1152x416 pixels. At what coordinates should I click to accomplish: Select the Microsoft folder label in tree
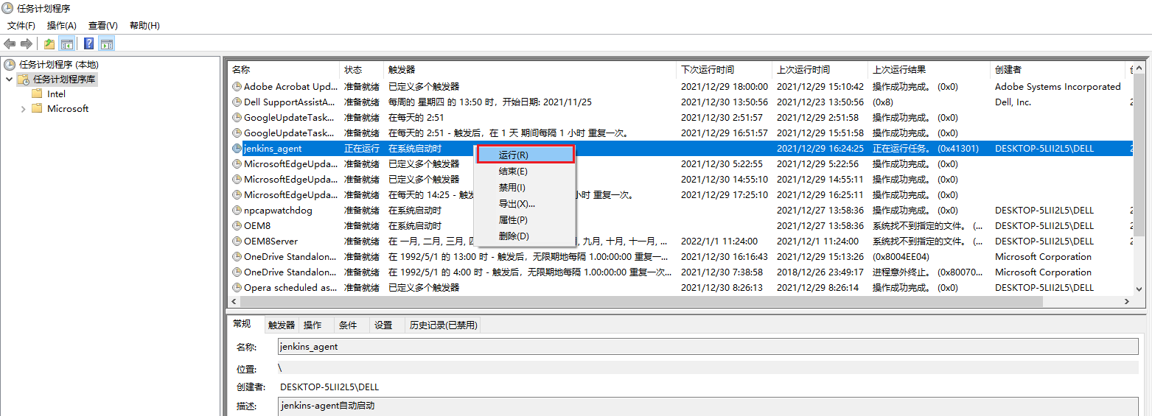tap(68, 108)
